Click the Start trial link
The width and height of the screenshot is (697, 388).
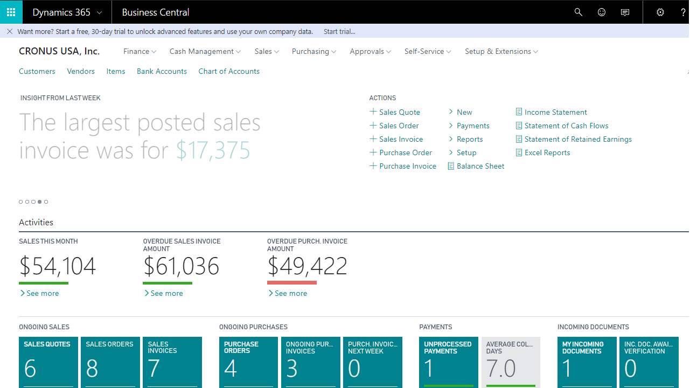pos(339,31)
